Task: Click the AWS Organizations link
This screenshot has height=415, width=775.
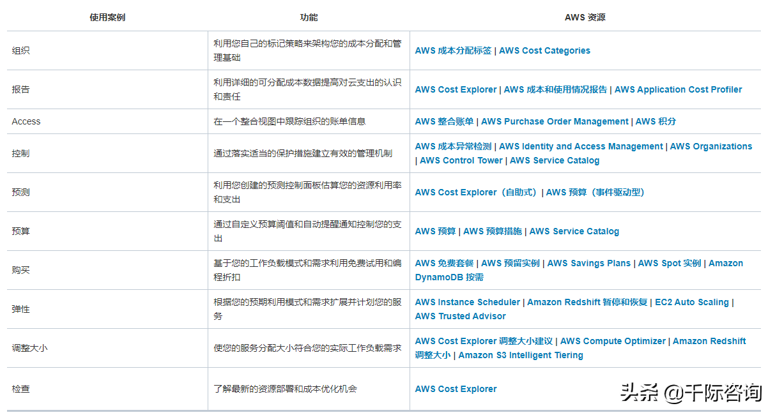Action: 710,146
